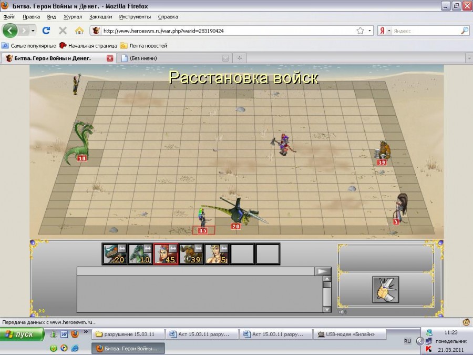Launch Internet Explorer from the quick launch bar
The height and width of the screenshot is (355, 473).
coord(75,348)
